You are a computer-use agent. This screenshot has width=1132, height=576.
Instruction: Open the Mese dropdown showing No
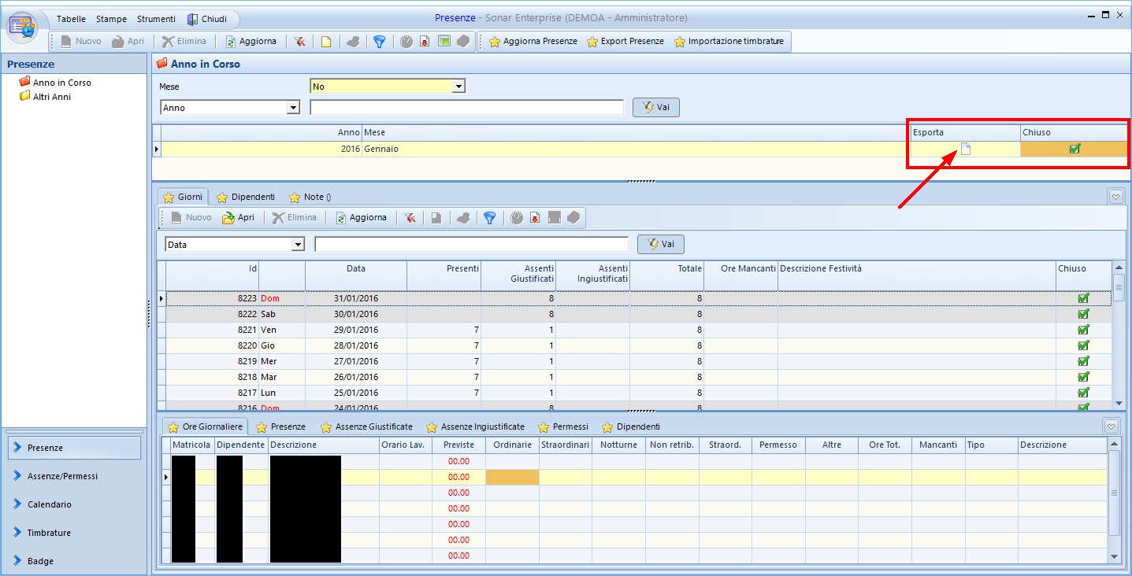coord(458,87)
